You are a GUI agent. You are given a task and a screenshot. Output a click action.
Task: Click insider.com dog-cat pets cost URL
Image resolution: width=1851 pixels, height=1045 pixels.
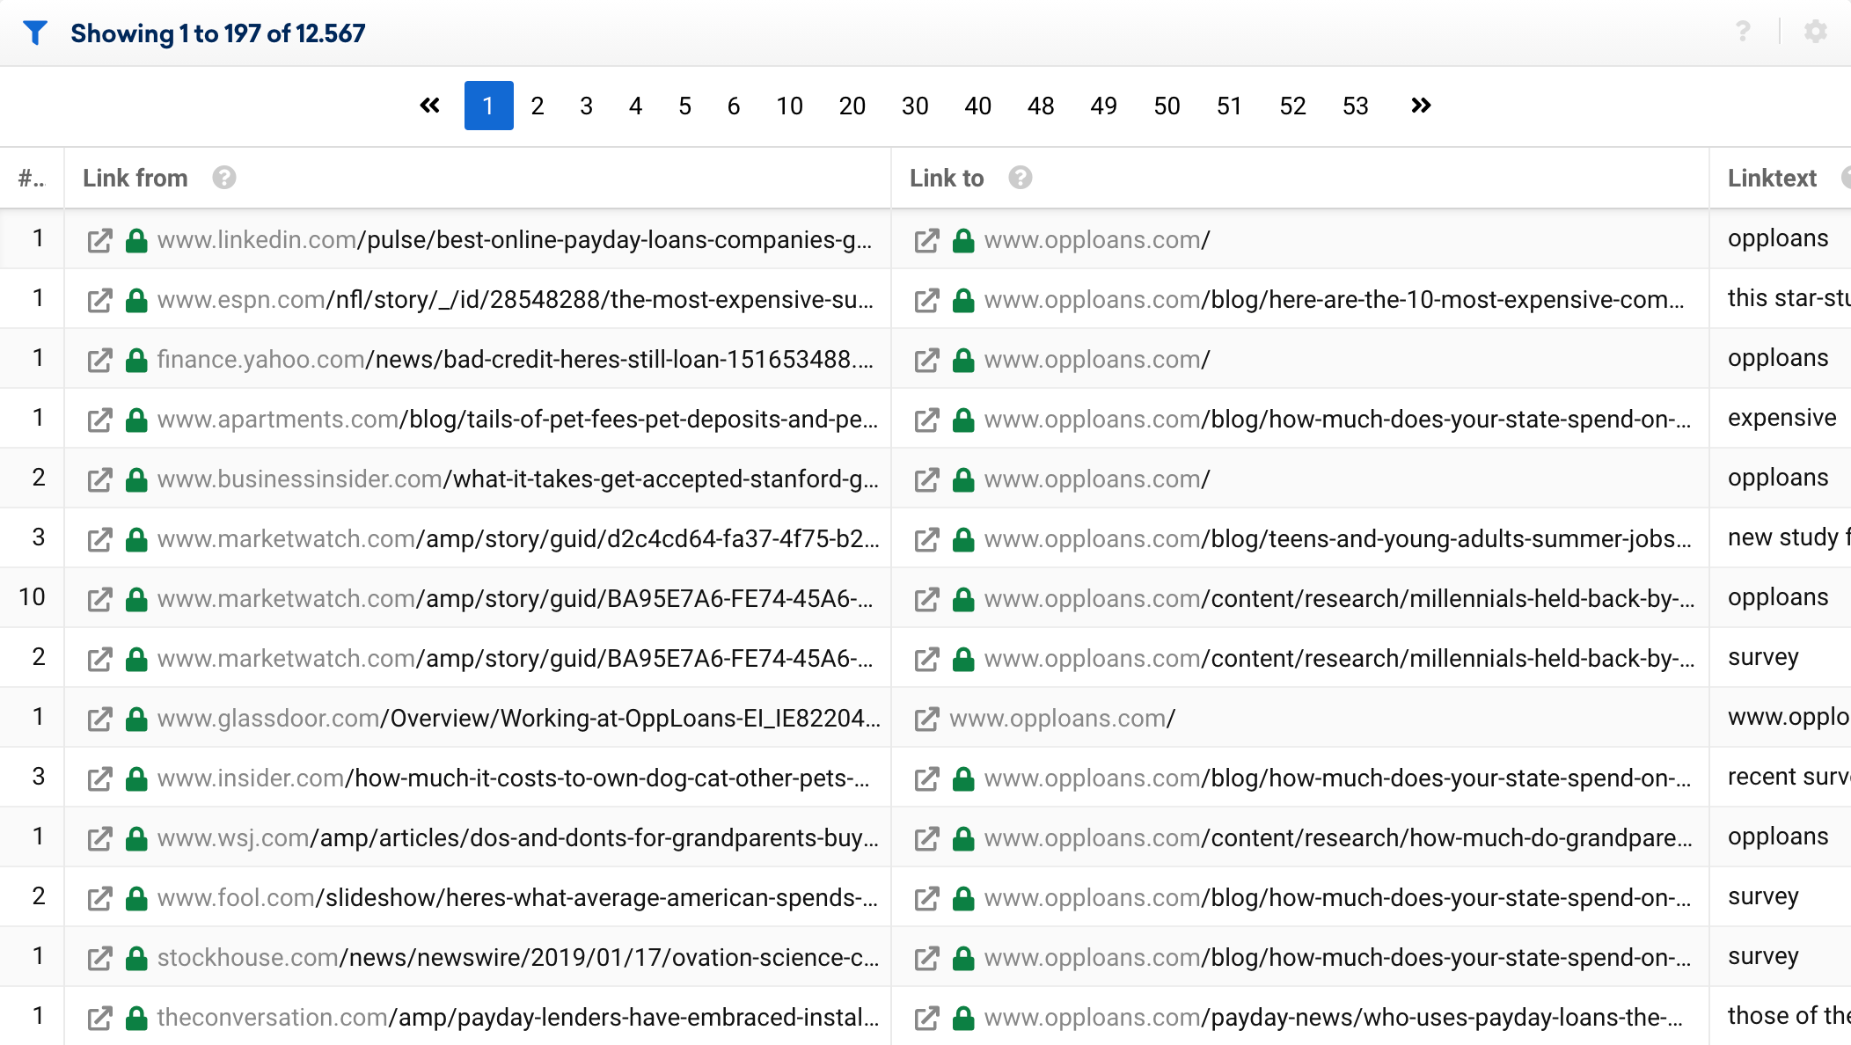click(x=514, y=778)
